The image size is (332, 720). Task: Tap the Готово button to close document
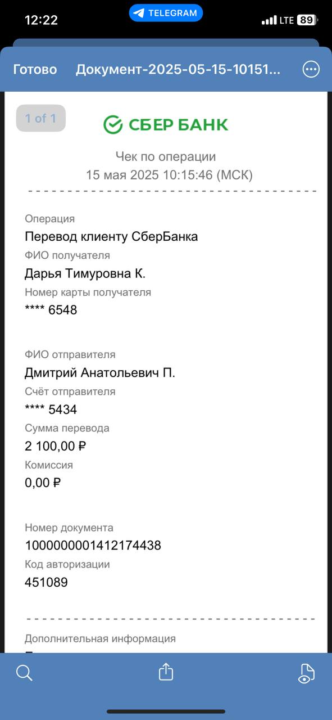coord(35,70)
